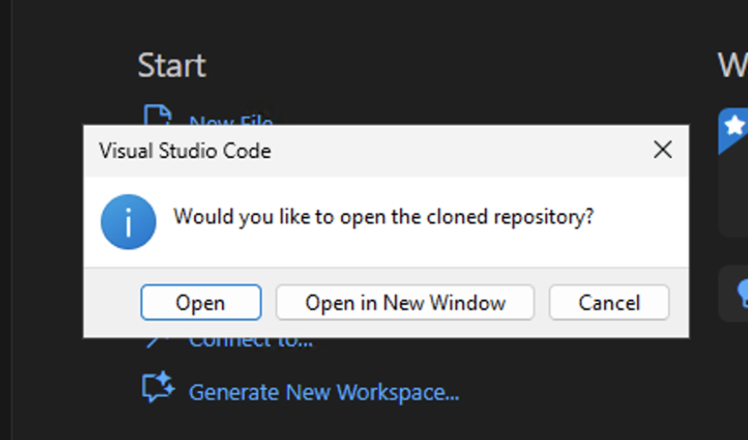
Task: Click the Generate New Workspace sparkle icon
Action: [x=158, y=389]
